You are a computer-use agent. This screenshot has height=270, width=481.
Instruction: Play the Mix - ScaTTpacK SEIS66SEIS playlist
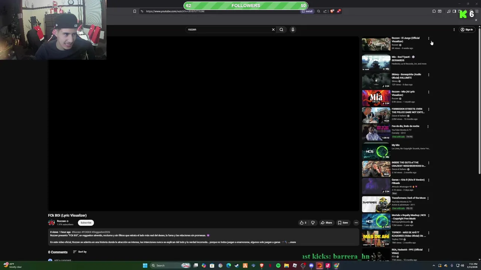coord(376,63)
